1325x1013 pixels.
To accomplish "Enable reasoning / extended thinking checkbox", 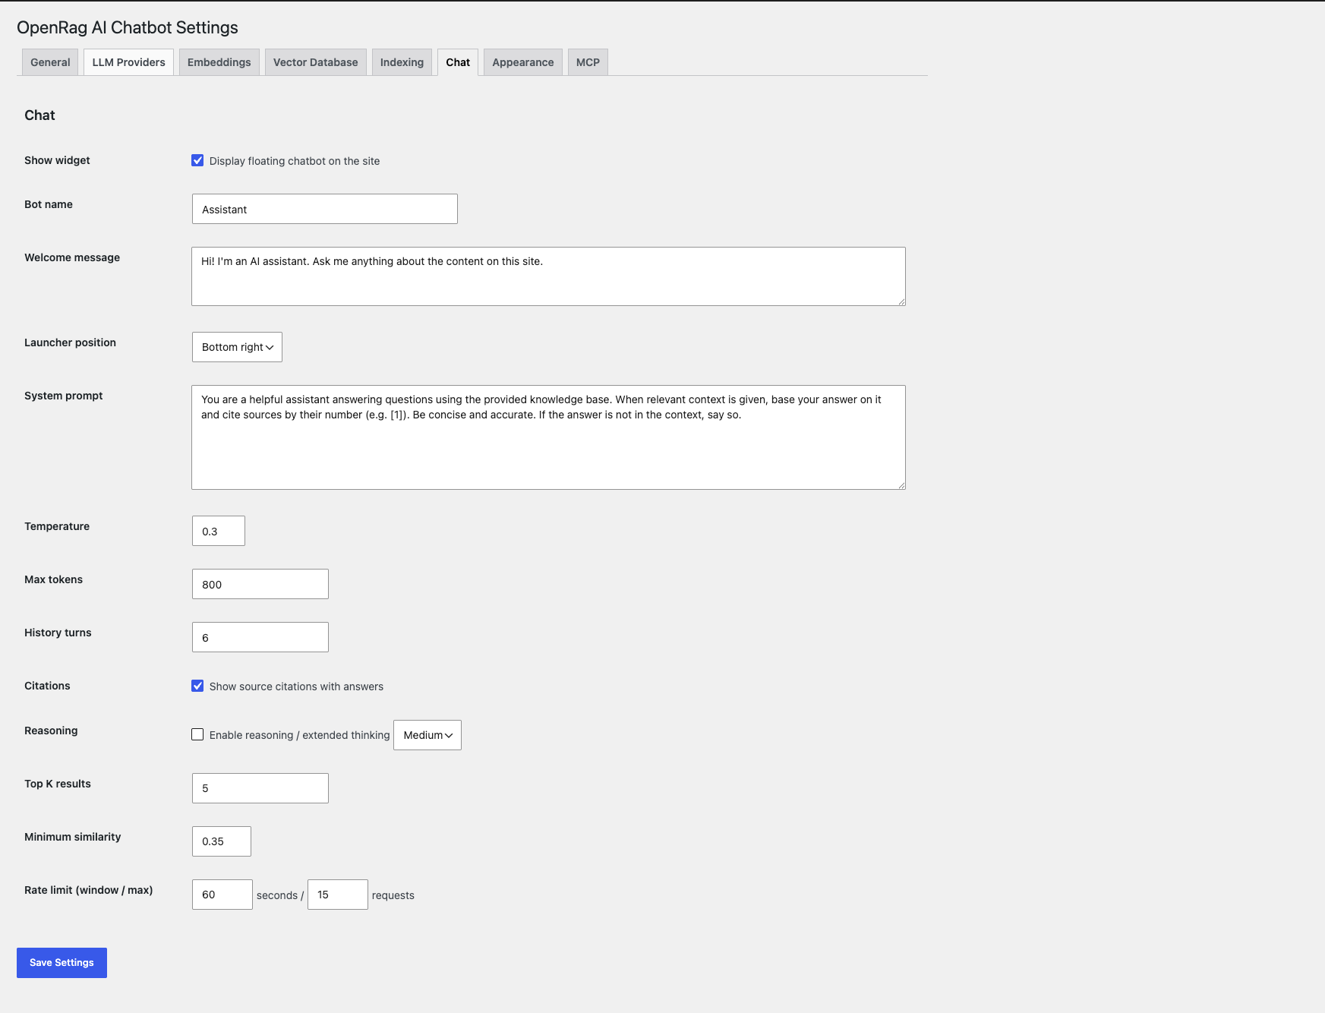I will coord(197,734).
